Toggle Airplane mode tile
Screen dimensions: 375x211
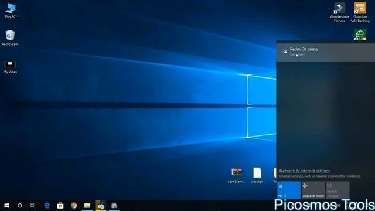coord(313,190)
